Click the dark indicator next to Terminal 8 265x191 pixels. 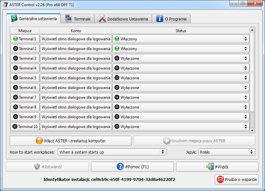coord(16,107)
